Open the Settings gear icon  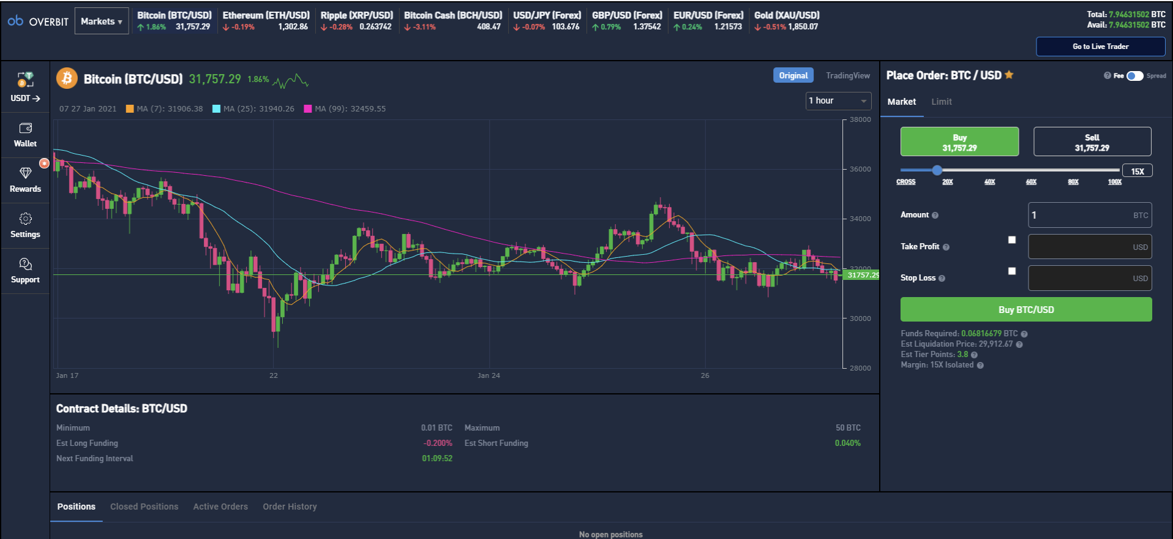[26, 219]
